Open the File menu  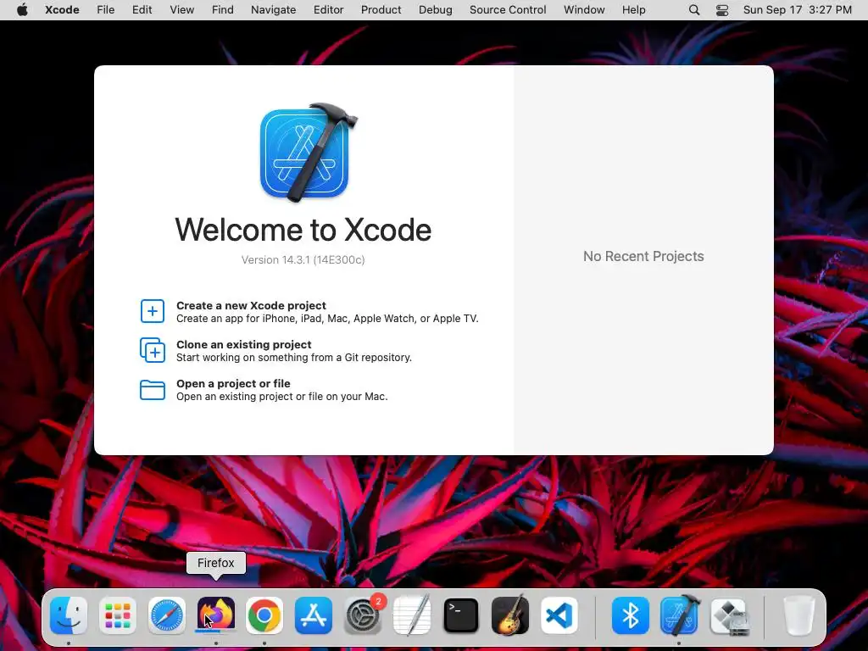pos(106,10)
